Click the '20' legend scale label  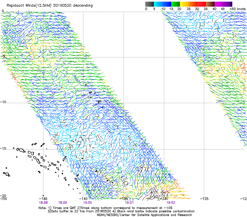(x=179, y=9)
